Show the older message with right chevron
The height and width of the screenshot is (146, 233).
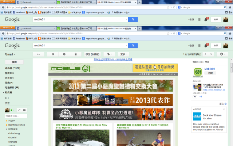pos(211,54)
